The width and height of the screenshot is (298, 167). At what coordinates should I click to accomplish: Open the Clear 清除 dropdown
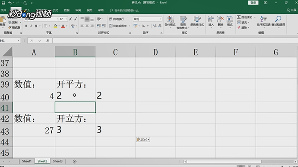click(243, 27)
